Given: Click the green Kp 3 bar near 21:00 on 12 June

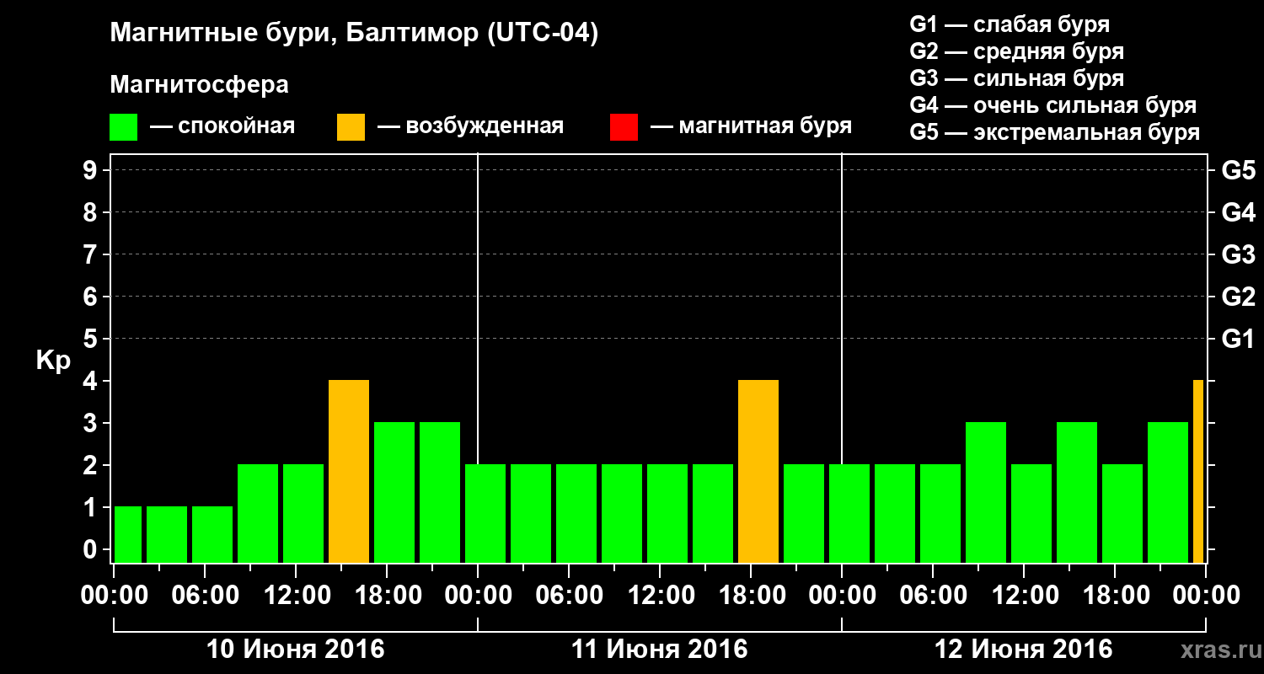Looking at the screenshot, I should (x=1168, y=493).
